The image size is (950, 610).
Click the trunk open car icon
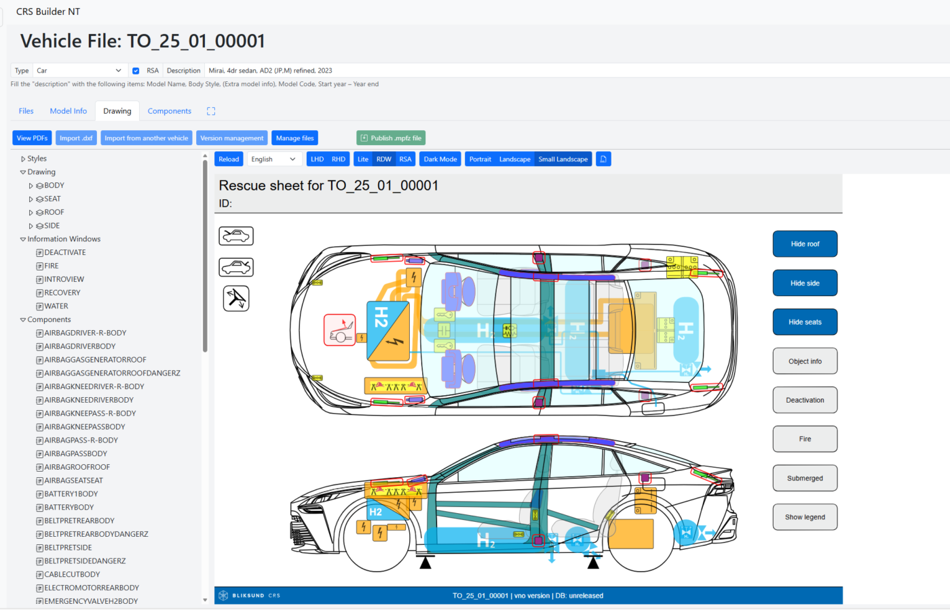pyautogui.click(x=236, y=267)
